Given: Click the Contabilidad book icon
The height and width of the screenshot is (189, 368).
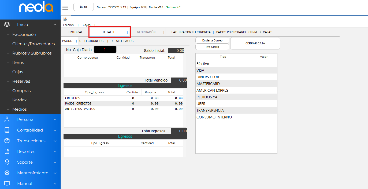Looking at the screenshot, I should click(x=7, y=130).
